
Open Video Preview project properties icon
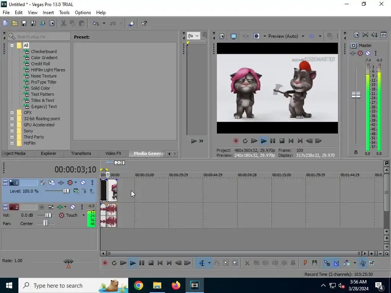(222, 36)
